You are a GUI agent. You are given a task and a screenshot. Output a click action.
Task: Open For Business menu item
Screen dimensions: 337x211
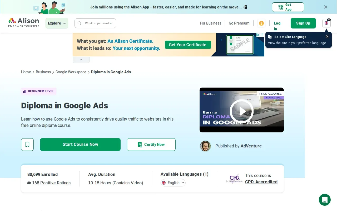(x=211, y=23)
